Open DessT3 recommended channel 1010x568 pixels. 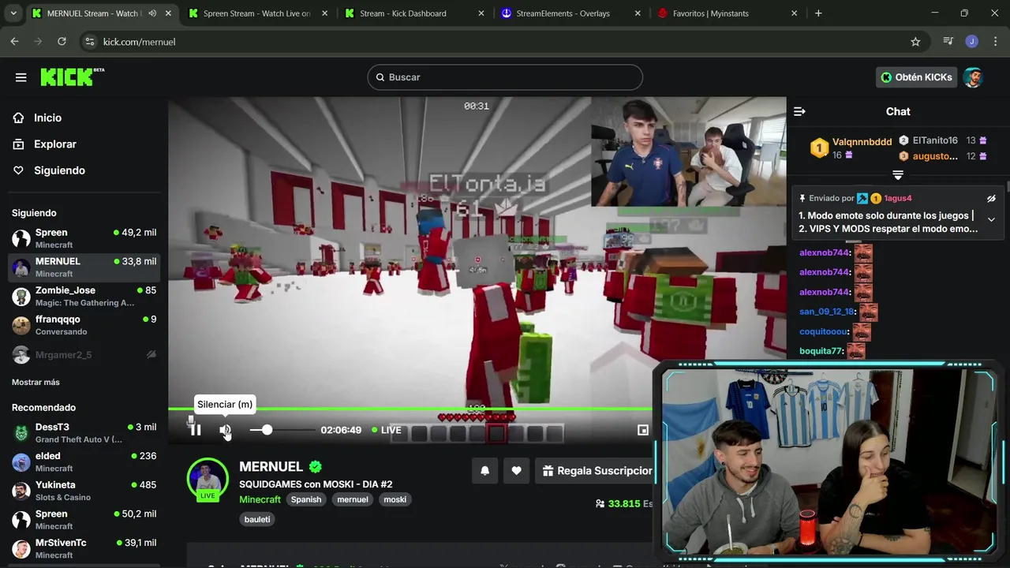click(x=84, y=432)
